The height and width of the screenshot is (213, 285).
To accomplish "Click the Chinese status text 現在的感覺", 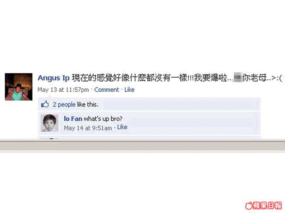I will coord(88,78).
